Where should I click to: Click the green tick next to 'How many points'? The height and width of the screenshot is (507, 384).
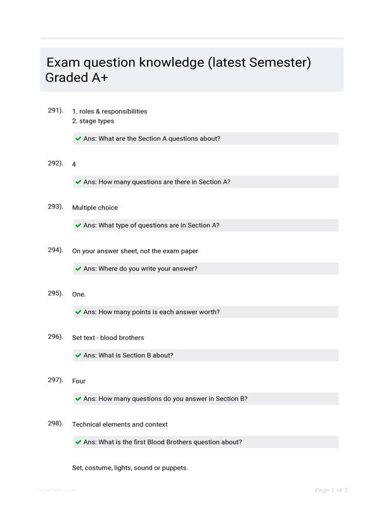[78, 312]
